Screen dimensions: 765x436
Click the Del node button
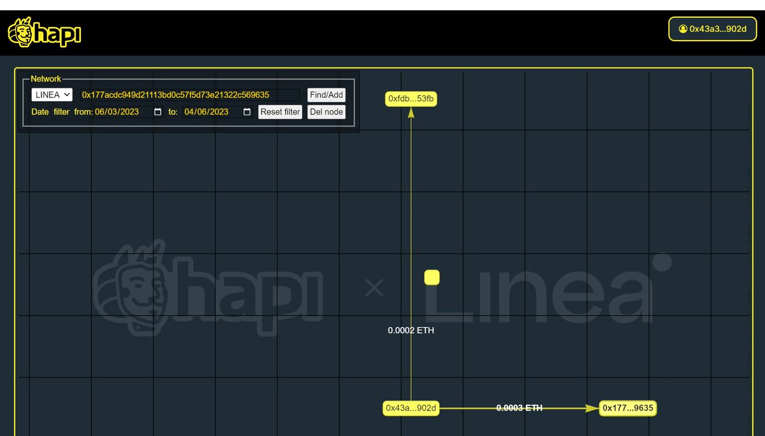tap(326, 112)
